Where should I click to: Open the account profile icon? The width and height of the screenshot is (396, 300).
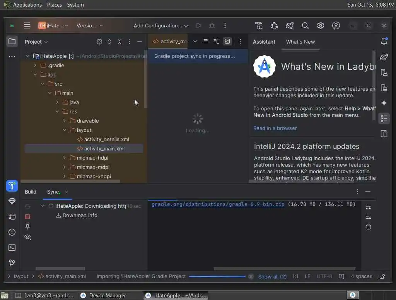336,25
